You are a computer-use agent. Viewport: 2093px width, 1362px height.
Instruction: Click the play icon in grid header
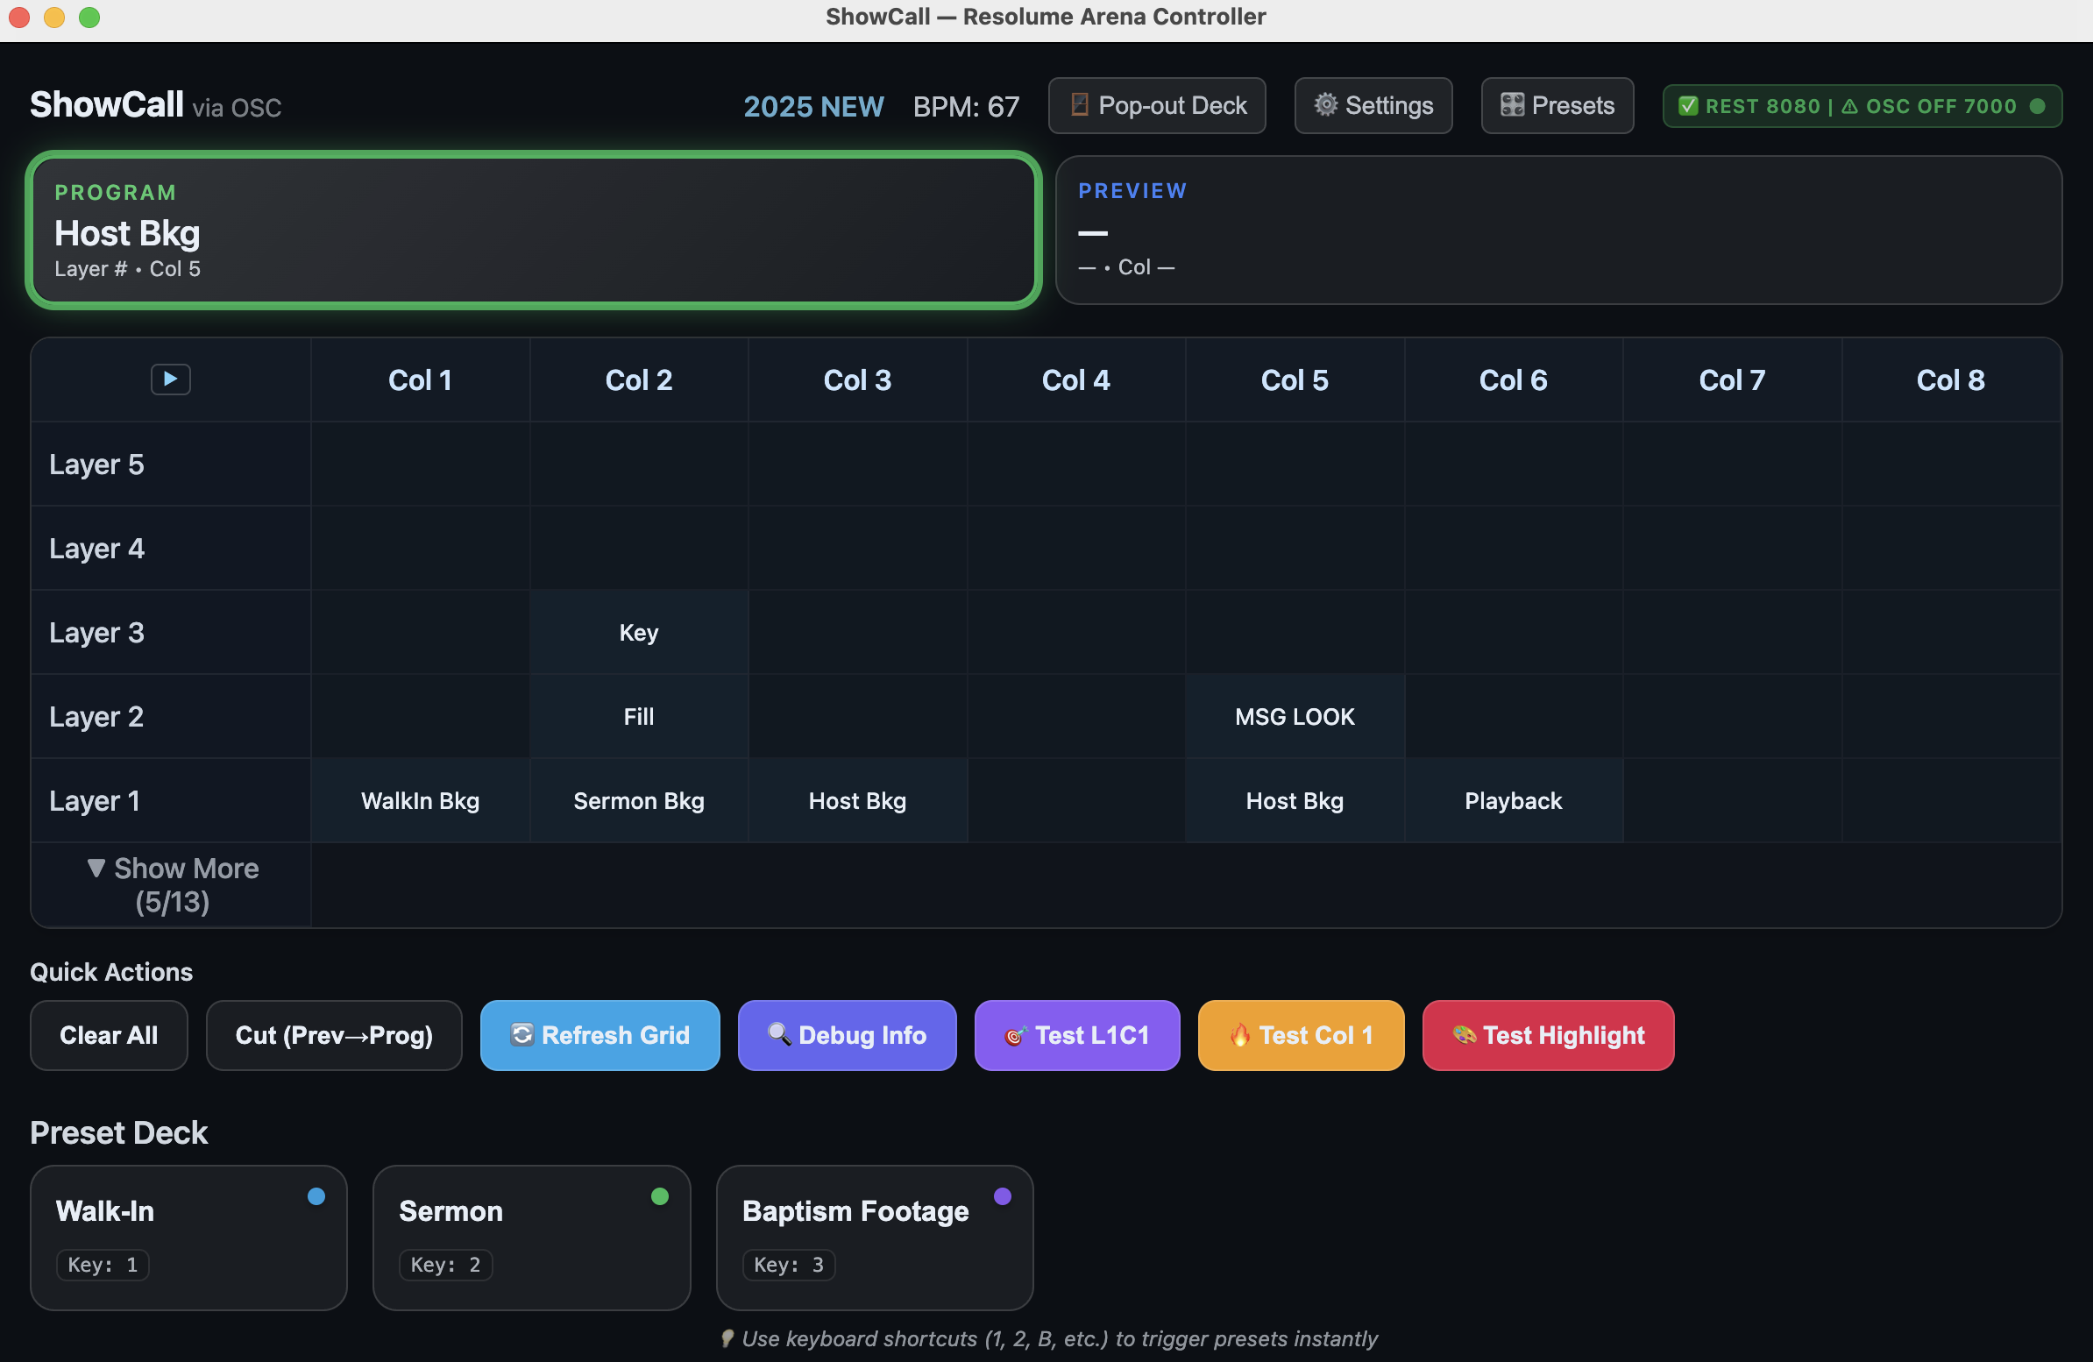click(171, 379)
